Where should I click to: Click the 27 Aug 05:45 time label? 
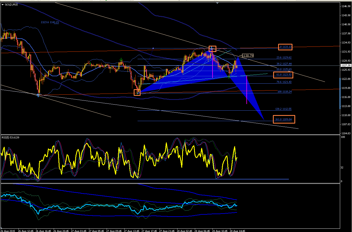click(x=96, y=231)
